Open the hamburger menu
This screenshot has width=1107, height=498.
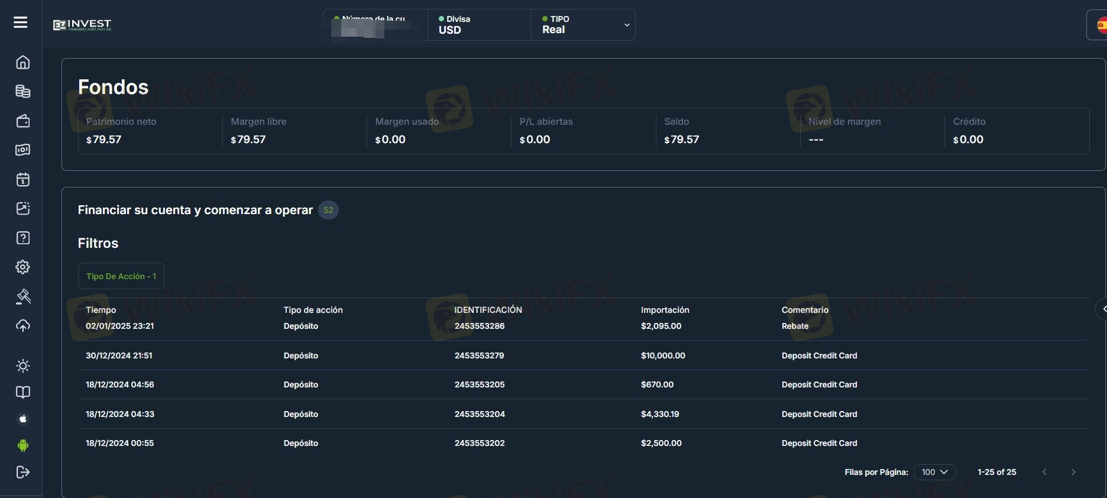(x=21, y=22)
